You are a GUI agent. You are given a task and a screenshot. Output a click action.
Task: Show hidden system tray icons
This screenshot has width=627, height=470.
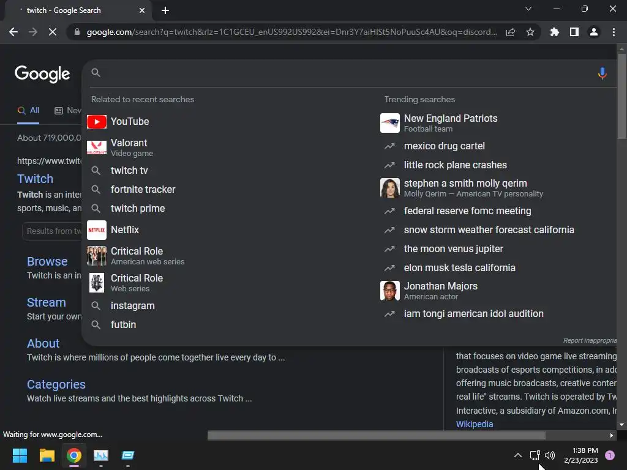(518, 455)
